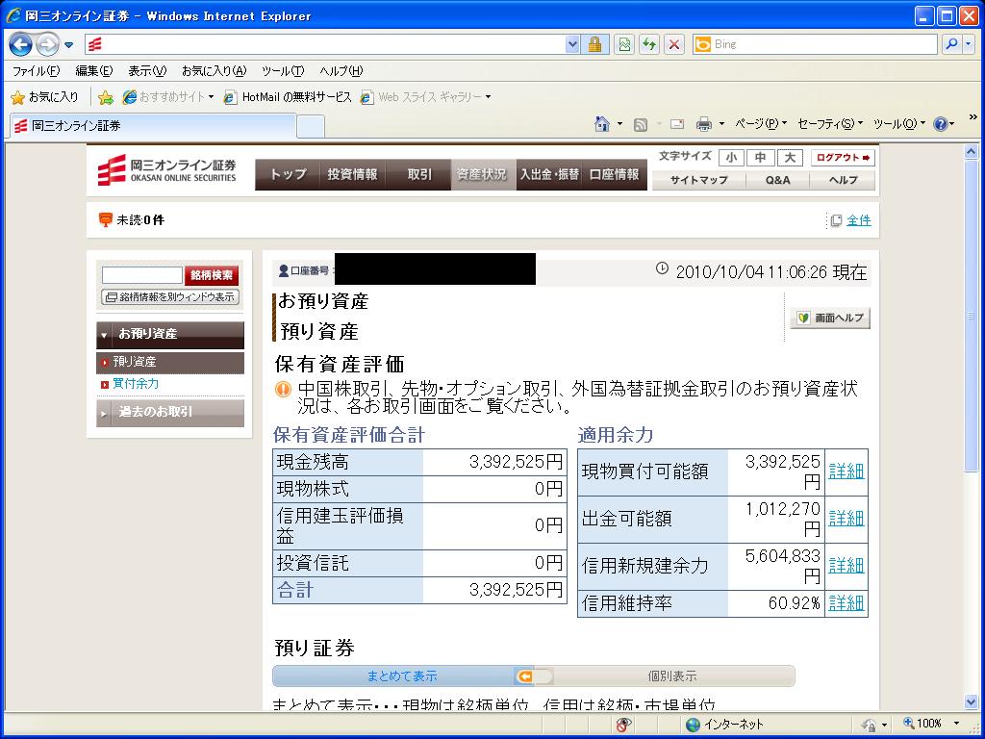Open the recent pages dropdown arrow
The height and width of the screenshot is (739, 985).
[x=69, y=44]
